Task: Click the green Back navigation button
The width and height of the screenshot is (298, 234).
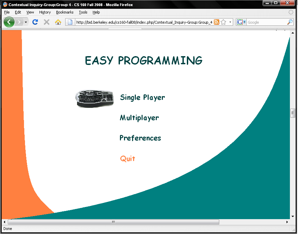Action: click(9, 22)
